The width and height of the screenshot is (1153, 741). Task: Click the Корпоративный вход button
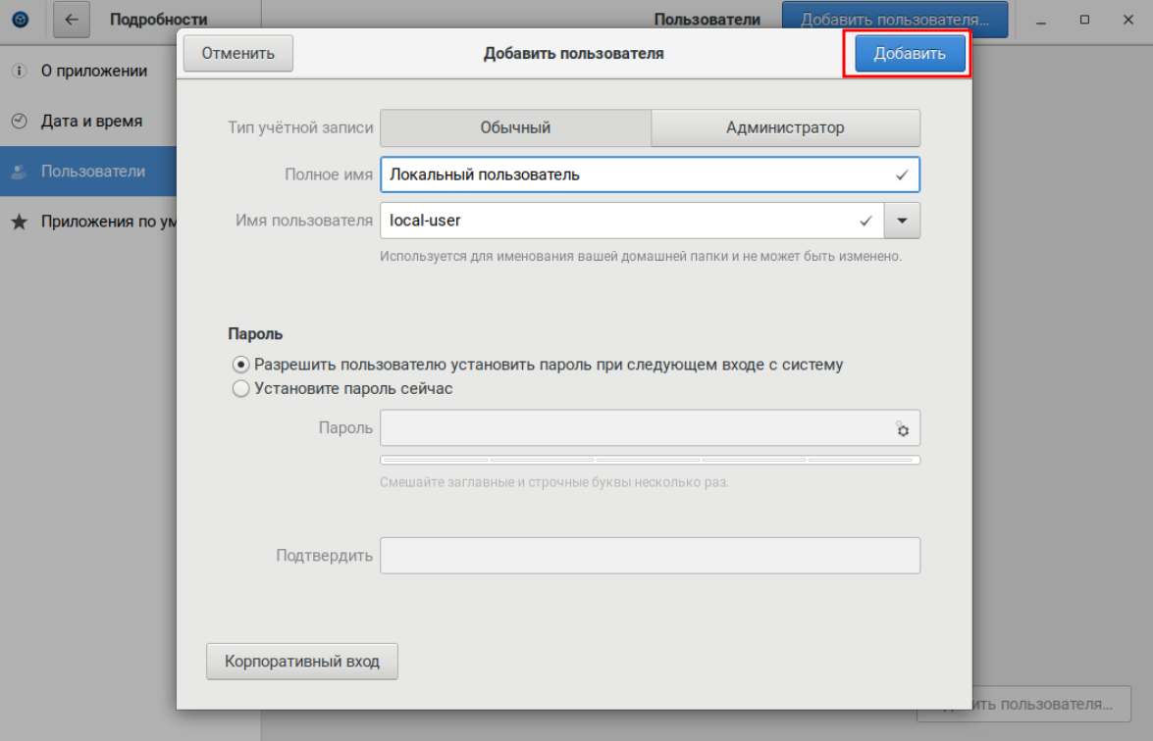pos(301,662)
